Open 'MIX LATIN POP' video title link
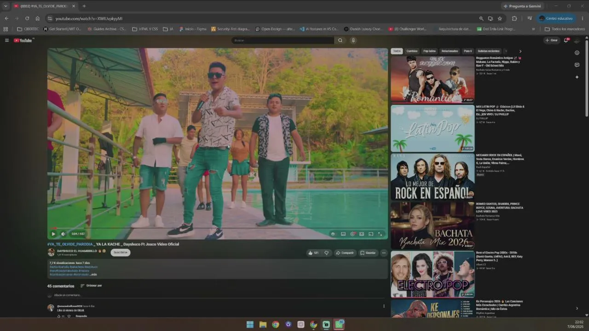This screenshot has height=331, width=589. [x=500, y=110]
